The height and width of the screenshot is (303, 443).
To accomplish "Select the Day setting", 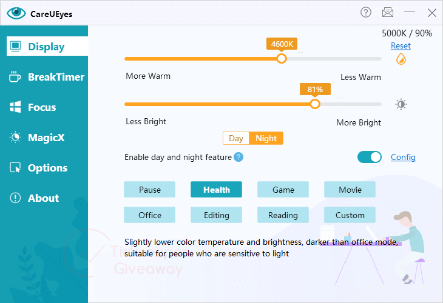I will (x=236, y=138).
